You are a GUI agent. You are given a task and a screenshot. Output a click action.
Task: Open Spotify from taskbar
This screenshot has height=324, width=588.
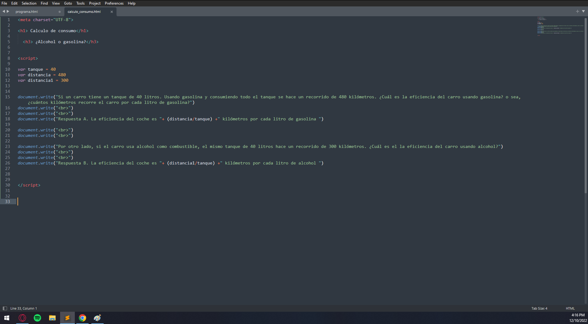37,318
